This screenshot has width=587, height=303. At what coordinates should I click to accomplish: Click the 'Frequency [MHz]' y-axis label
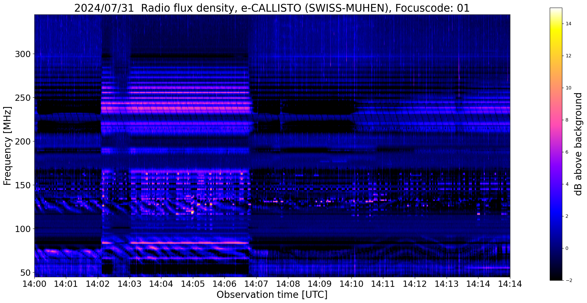pos(7,146)
